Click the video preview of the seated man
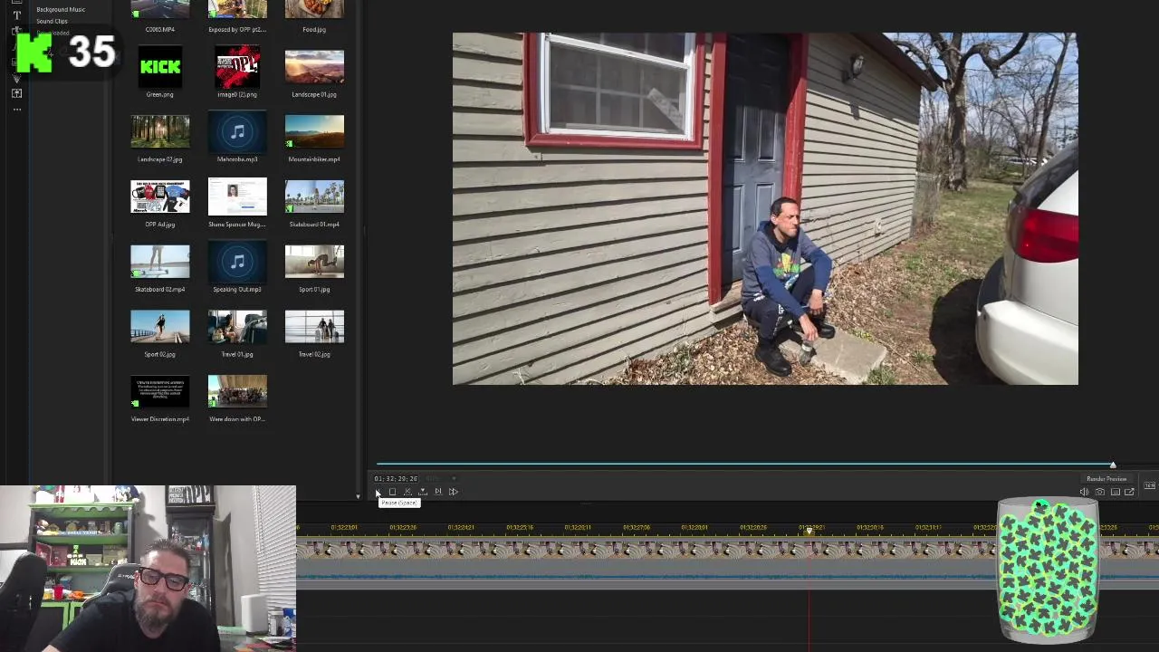1159x652 pixels. pos(765,209)
